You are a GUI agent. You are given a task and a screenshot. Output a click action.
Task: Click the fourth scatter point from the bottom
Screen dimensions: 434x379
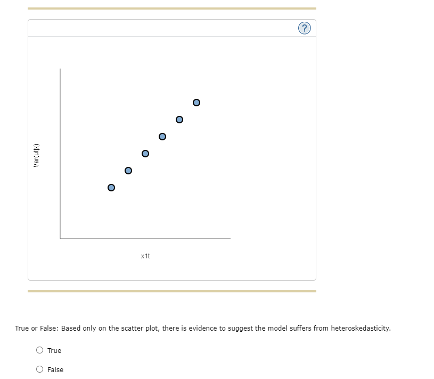pos(162,136)
